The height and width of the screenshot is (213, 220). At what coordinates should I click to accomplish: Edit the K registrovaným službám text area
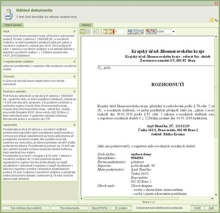40,67
